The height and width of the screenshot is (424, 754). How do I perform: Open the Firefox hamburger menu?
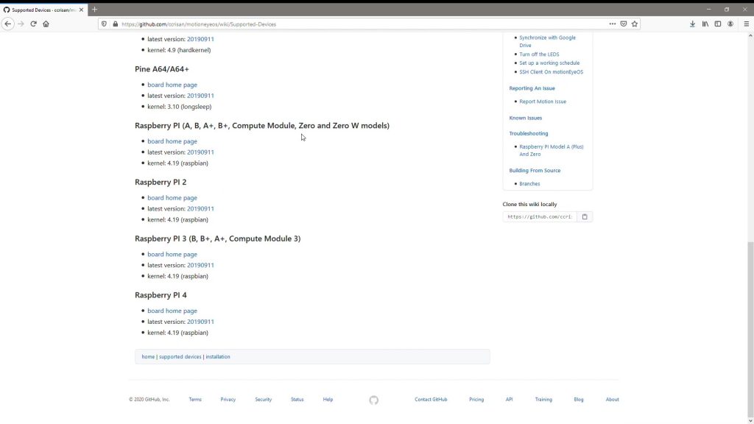click(x=746, y=24)
